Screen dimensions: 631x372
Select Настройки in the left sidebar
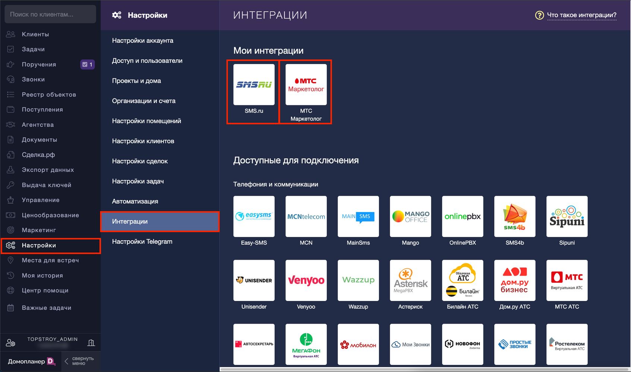click(51, 246)
